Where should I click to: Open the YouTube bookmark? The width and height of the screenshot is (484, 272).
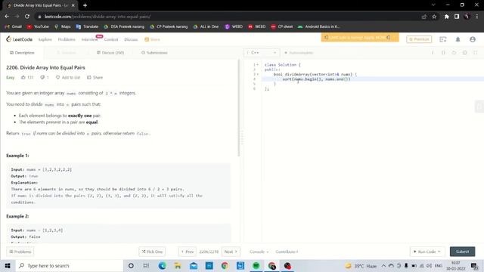tap(38, 26)
